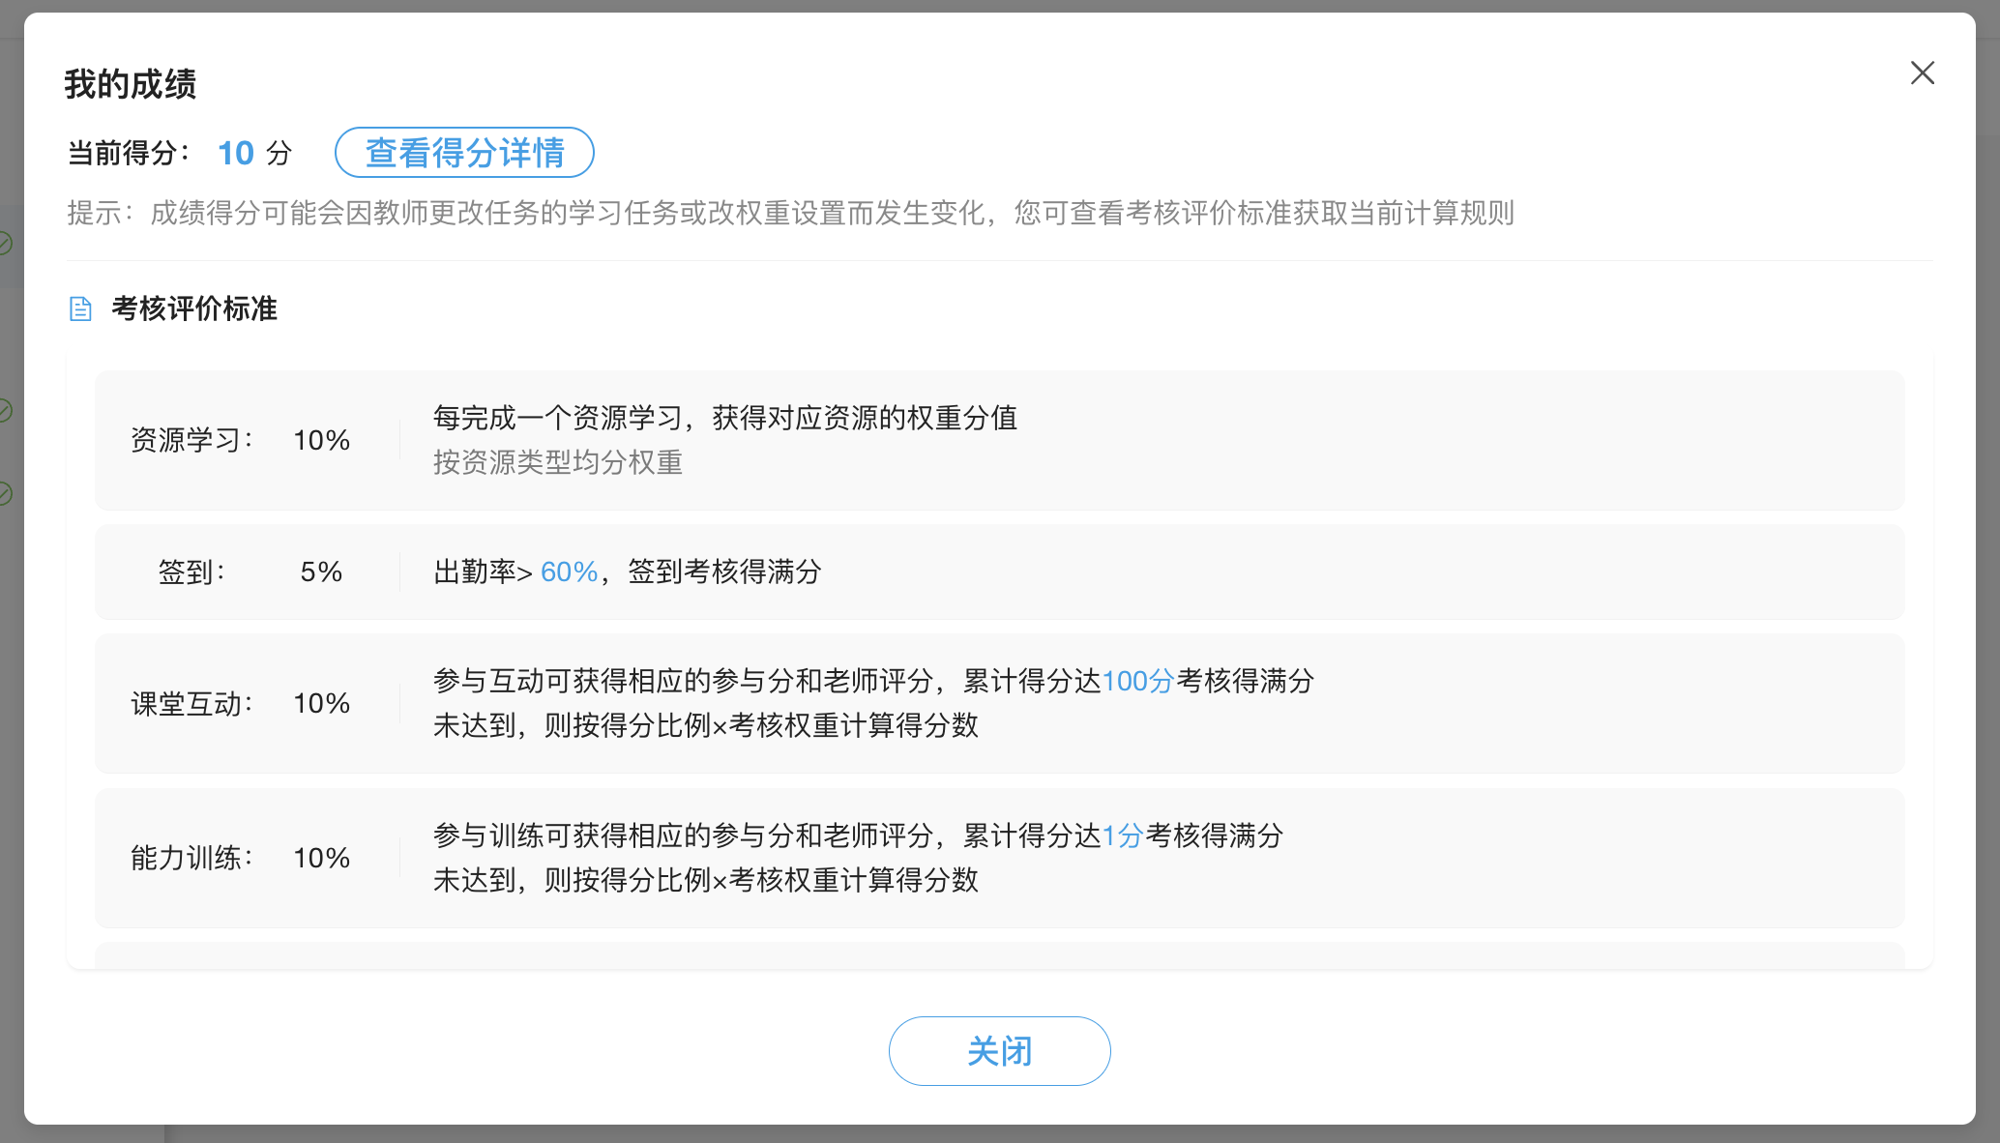The image size is (2000, 1143).
Task: Click text 每完成一个资源学习，获得对应资源的权重分值
Action: (x=725, y=418)
